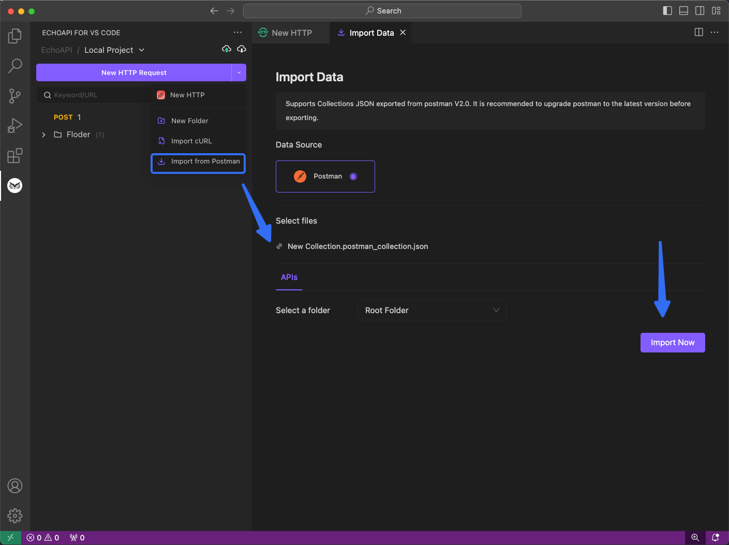Select the Postman data source radio button
This screenshot has height=545, width=729.
click(x=353, y=176)
